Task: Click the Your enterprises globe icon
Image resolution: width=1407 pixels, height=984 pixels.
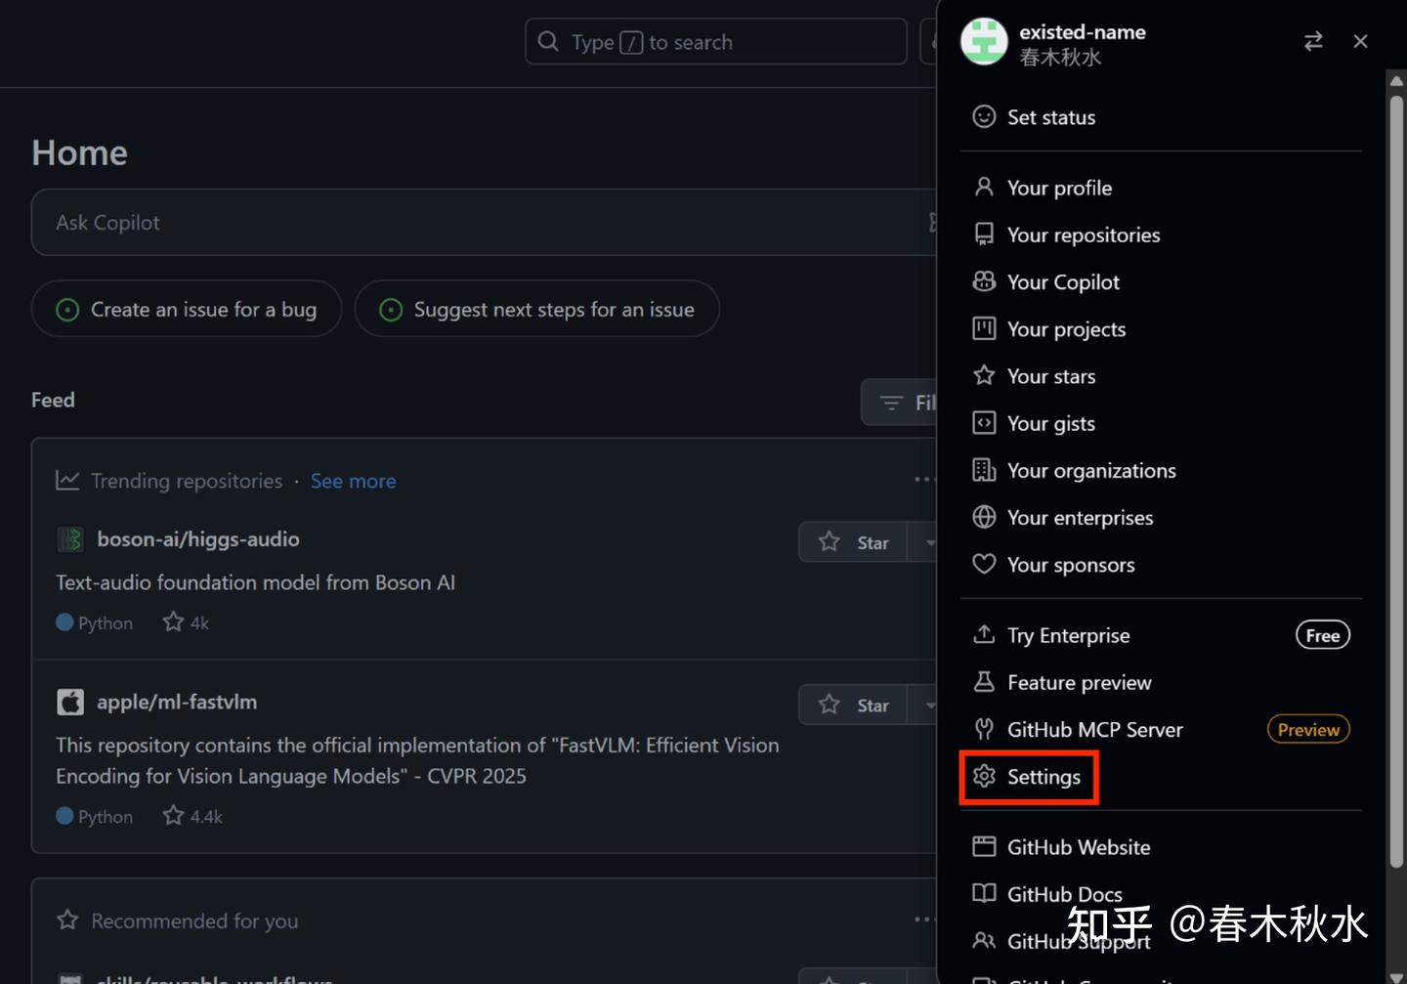Action: [x=984, y=517]
